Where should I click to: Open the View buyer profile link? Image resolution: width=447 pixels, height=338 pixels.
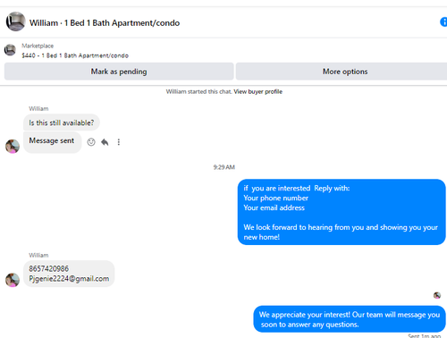[x=258, y=92]
